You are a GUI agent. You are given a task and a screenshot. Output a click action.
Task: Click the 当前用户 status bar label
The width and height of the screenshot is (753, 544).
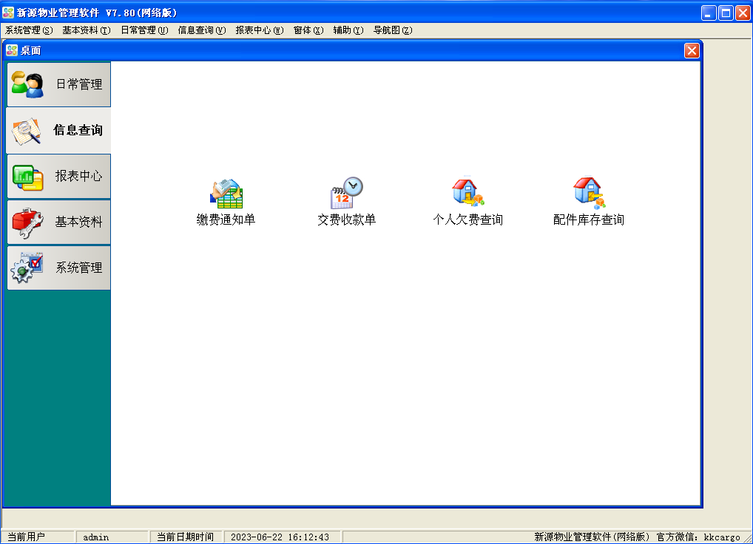[x=27, y=537]
